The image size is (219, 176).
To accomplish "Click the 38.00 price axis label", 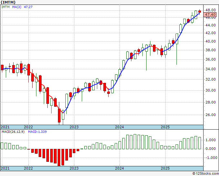I will pos(211,50).
